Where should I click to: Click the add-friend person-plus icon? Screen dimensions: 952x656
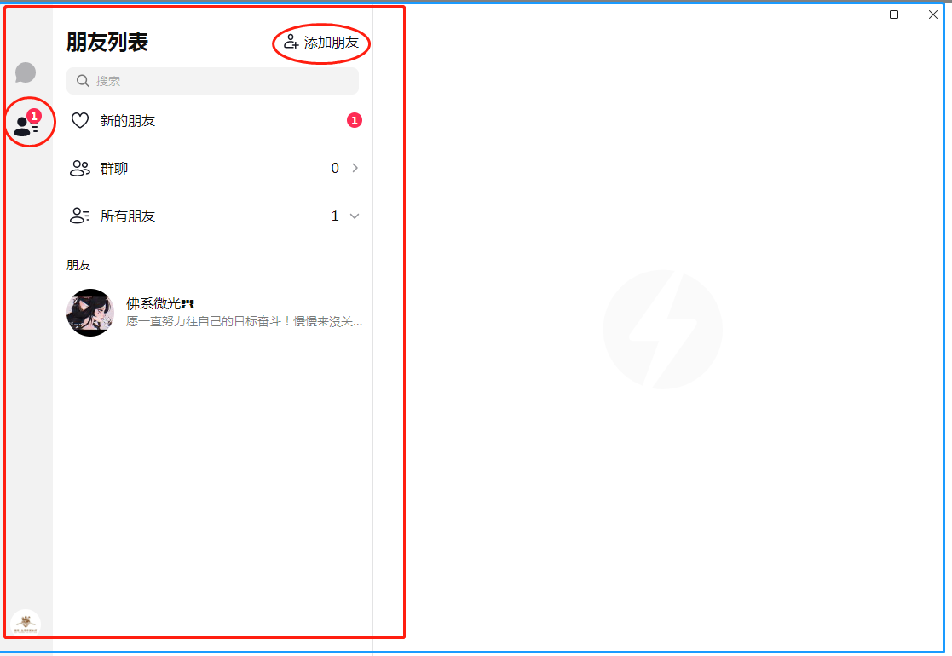click(291, 42)
